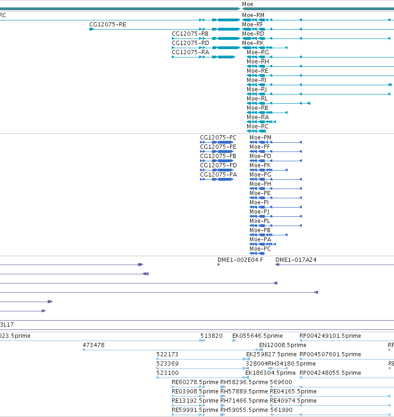Select the RH58296.5prime EST label
The height and width of the screenshot is (417, 394).
click(x=244, y=382)
